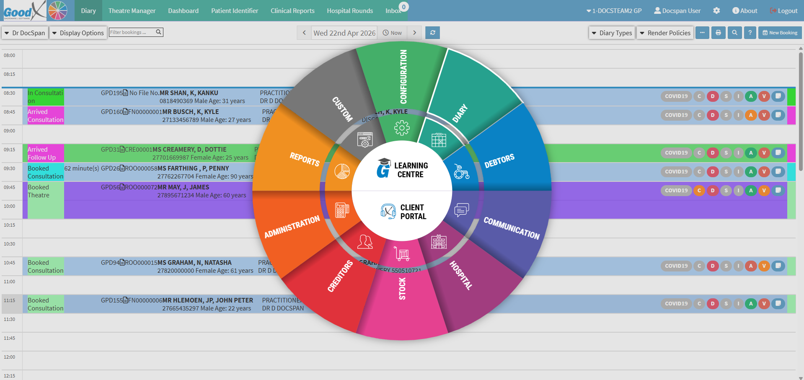Click the cyan status strip on the Penny Farthing row
The height and width of the screenshot is (380, 804).
point(791,172)
